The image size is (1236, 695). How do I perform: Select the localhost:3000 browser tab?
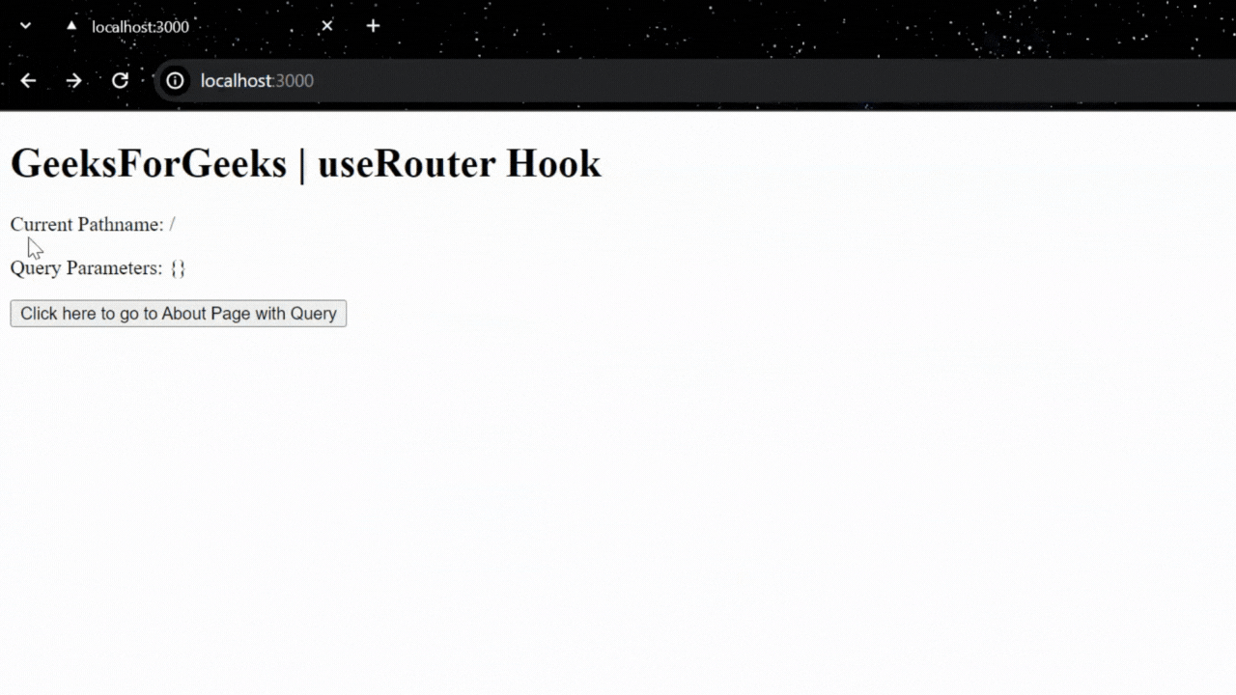click(200, 26)
